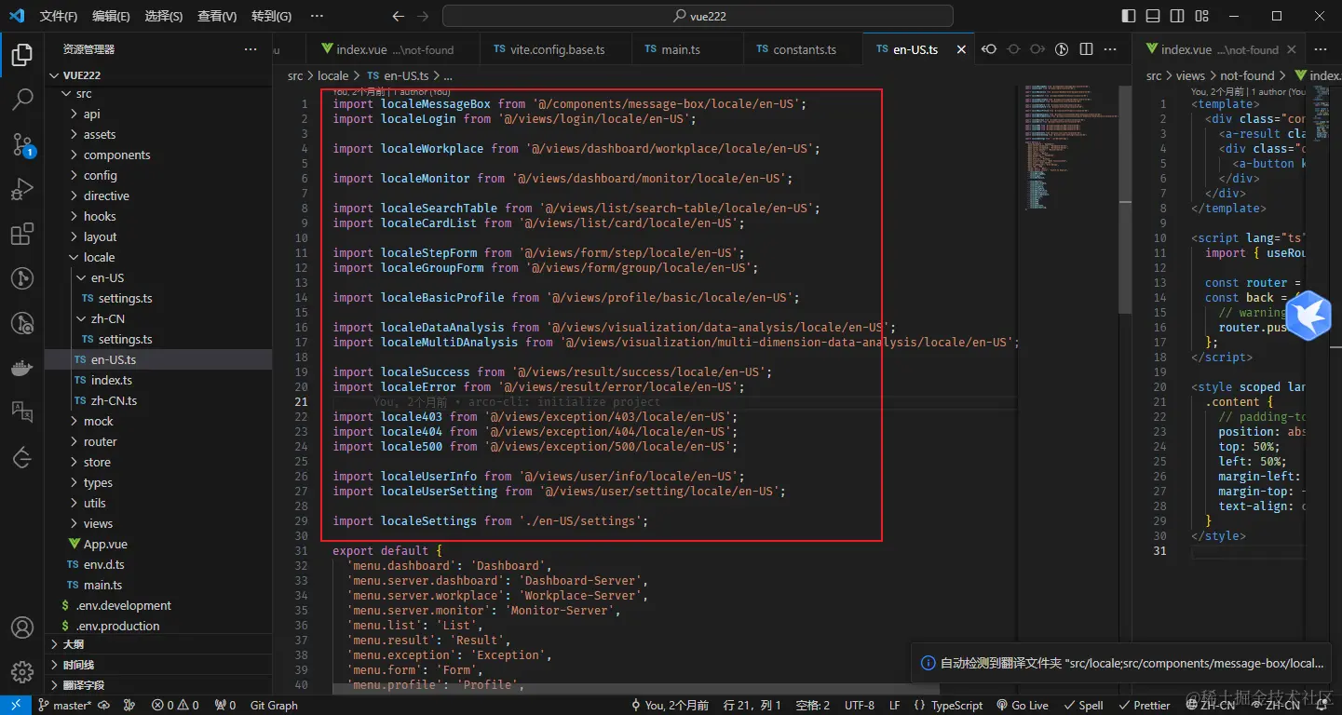
Task: Expand the views folder
Action: click(x=159, y=523)
